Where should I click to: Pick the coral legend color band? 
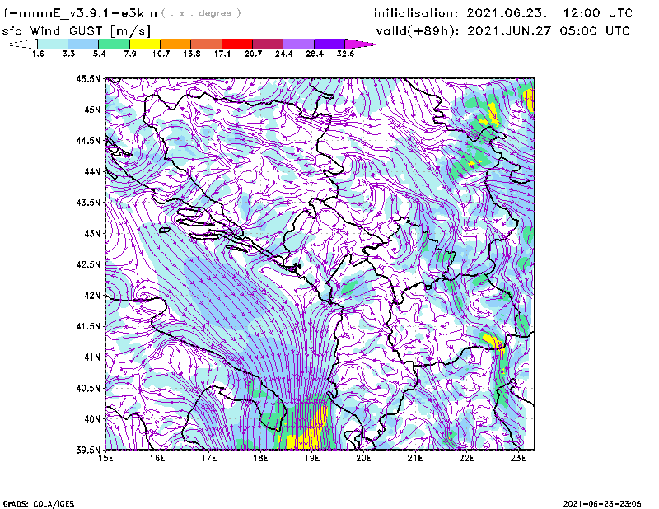207,44
